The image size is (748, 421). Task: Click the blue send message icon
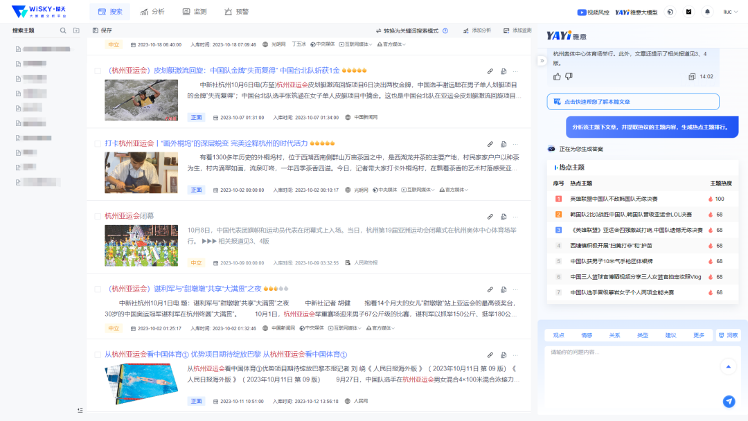pos(728,401)
